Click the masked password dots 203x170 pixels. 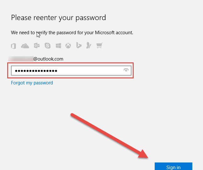[36, 71]
